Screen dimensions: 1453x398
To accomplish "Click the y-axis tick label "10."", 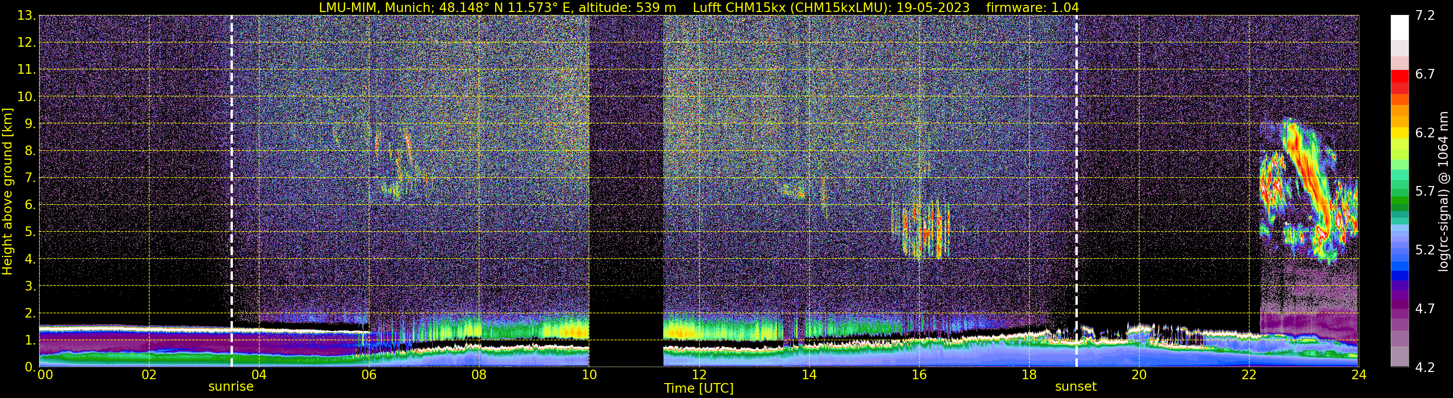I will pos(27,96).
